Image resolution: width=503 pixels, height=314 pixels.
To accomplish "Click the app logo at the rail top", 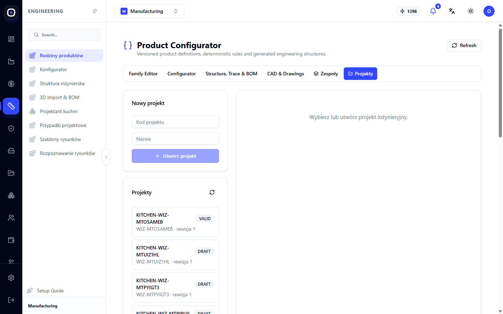I will (11, 13).
